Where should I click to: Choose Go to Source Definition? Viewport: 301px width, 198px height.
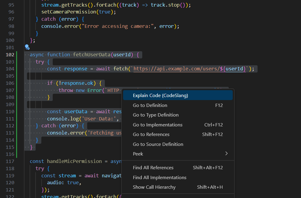pyautogui.click(x=178, y=144)
